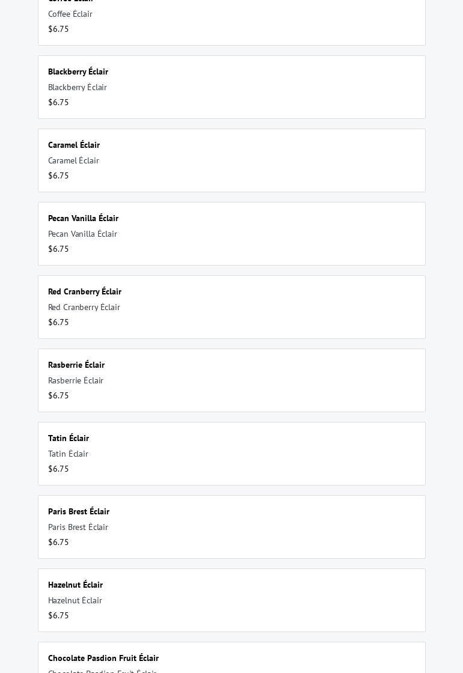The height and width of the screenshot is (673, 463).
Task: Open the Chocolate Pasdion Fruit Éclair title
Action: pos(103,658)
